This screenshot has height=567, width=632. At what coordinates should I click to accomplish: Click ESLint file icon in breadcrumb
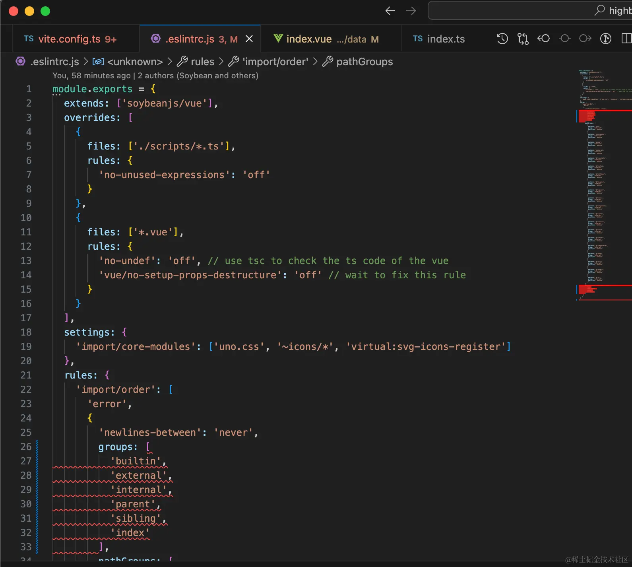pos(21,62)
